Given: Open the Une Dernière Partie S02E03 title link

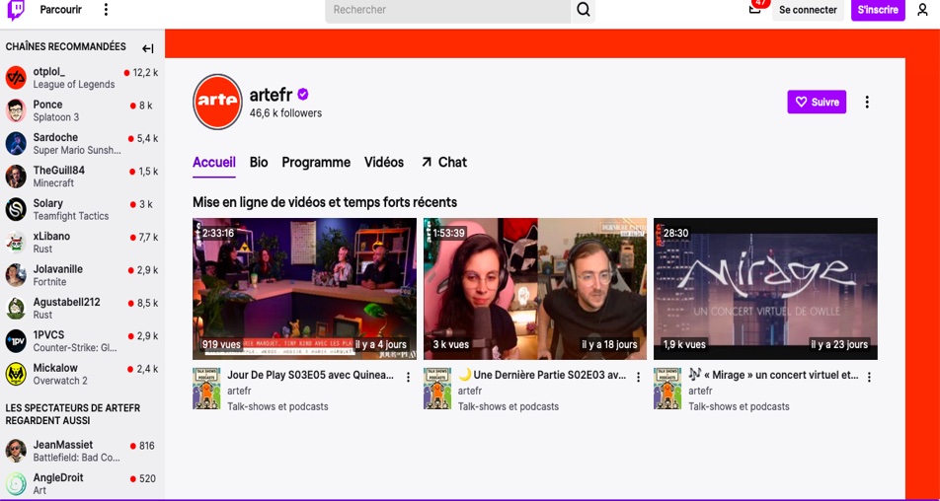Looking at the screenshot, I should 542,376.
